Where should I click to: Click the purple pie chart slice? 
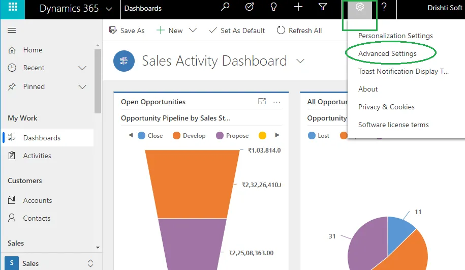[x=368, y=243]
